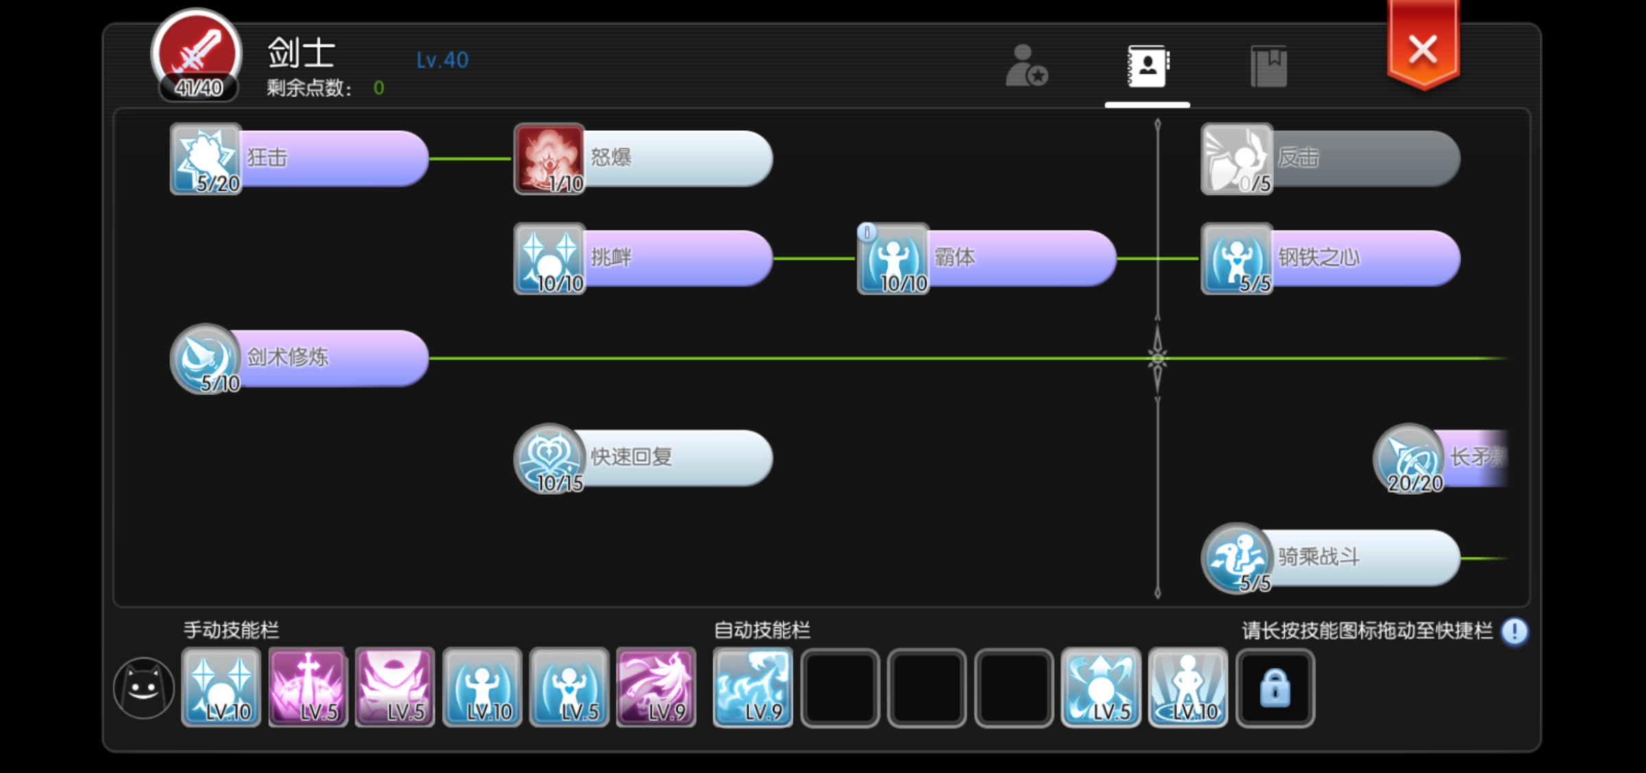Tap the LV.9 auto skill slot

click(753, 688)
